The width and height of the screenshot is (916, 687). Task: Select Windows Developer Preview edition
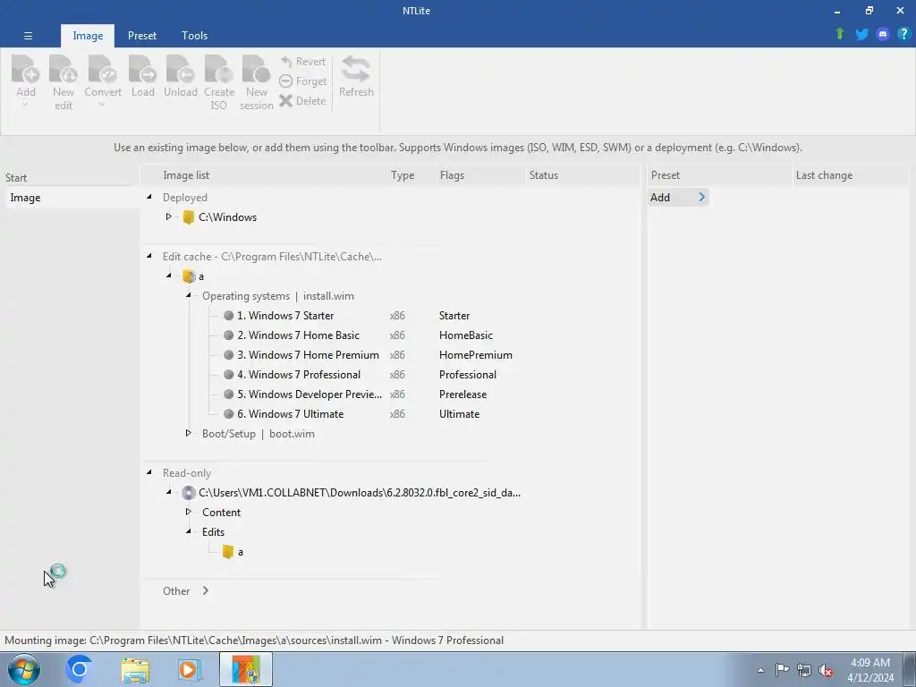pyautogui.click(x=309, y=394)
